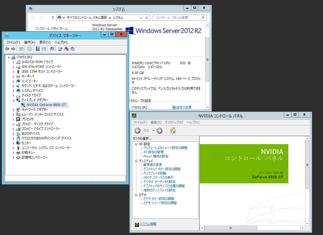Click the refresh icon in System address bar
Screen dimensions: 323x235
click(147, 18)
